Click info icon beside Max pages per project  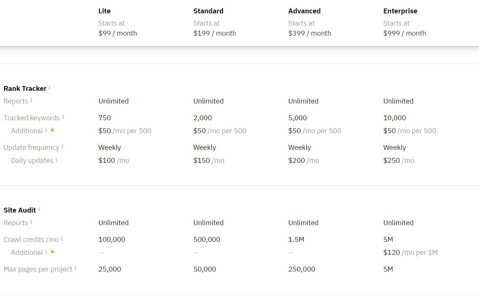[75, 268]
